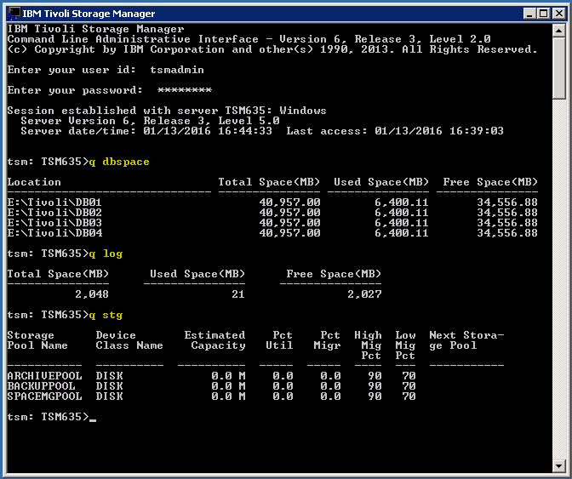
Task: Click DB02 used space 6,400.11
Action: tap(401, 212)
